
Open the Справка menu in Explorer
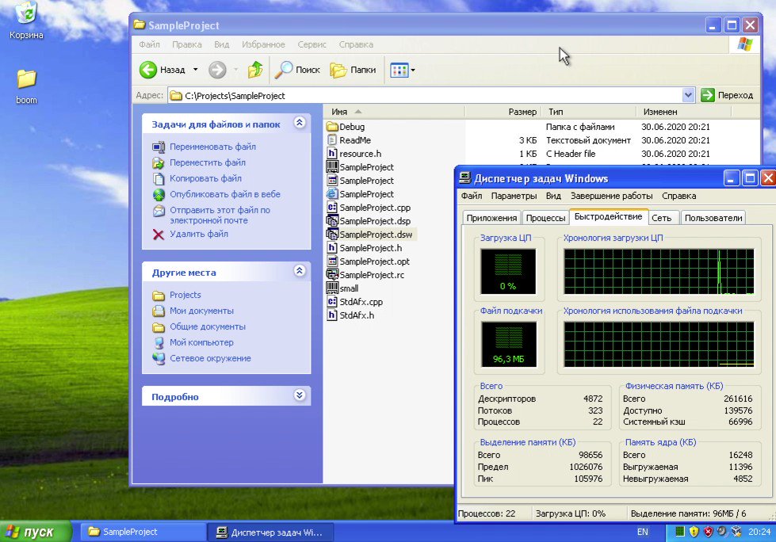pos(356,44)
